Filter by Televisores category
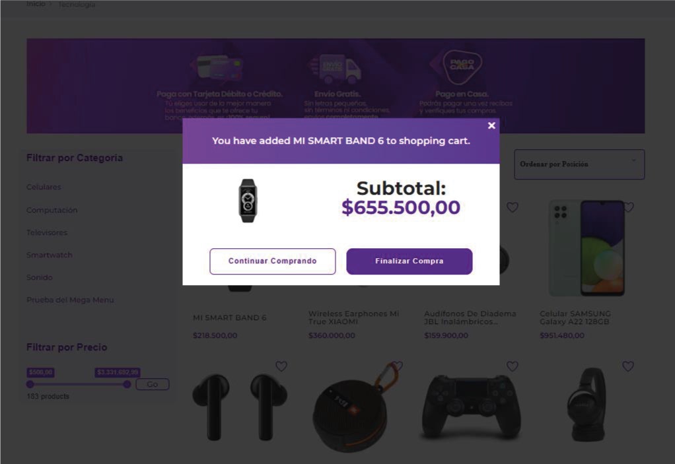675x464 pixels. 46,232
